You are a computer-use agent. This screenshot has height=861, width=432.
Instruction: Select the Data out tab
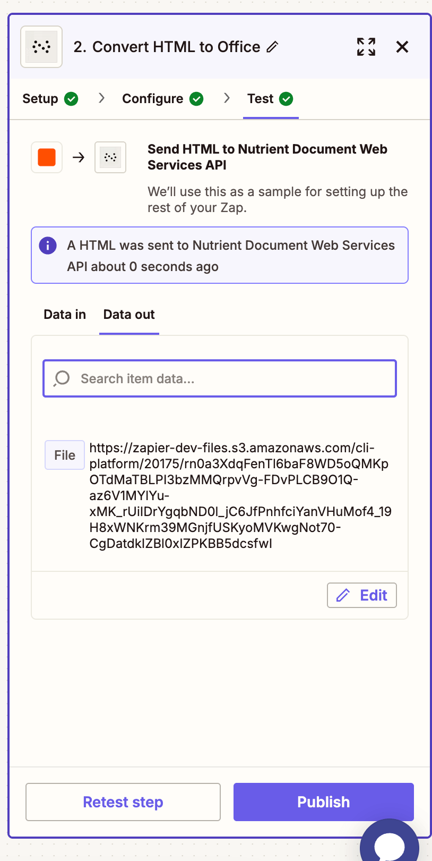pyautogui.click(x=129, y=315)
